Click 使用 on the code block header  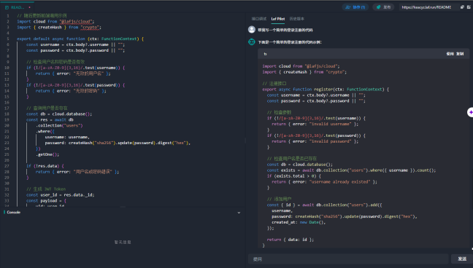pyautogui.click(x=450, y=54)
